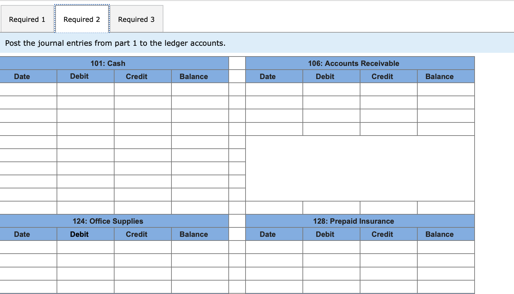This screenshot has width=514, height=294.
Task: Click the first Credit cell under Prepaid Insurance
Action: click(388, 247)
